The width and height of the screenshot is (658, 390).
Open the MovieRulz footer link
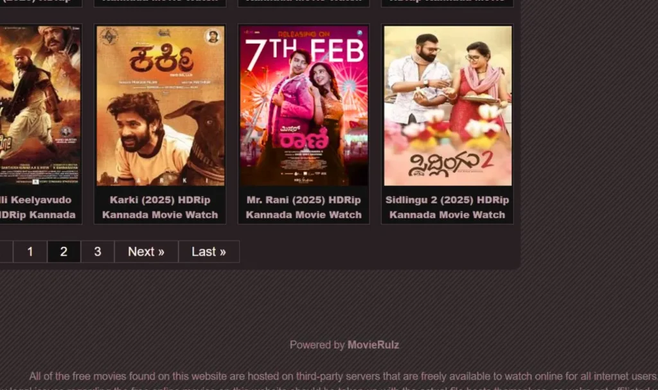click(x=373, y=344)
